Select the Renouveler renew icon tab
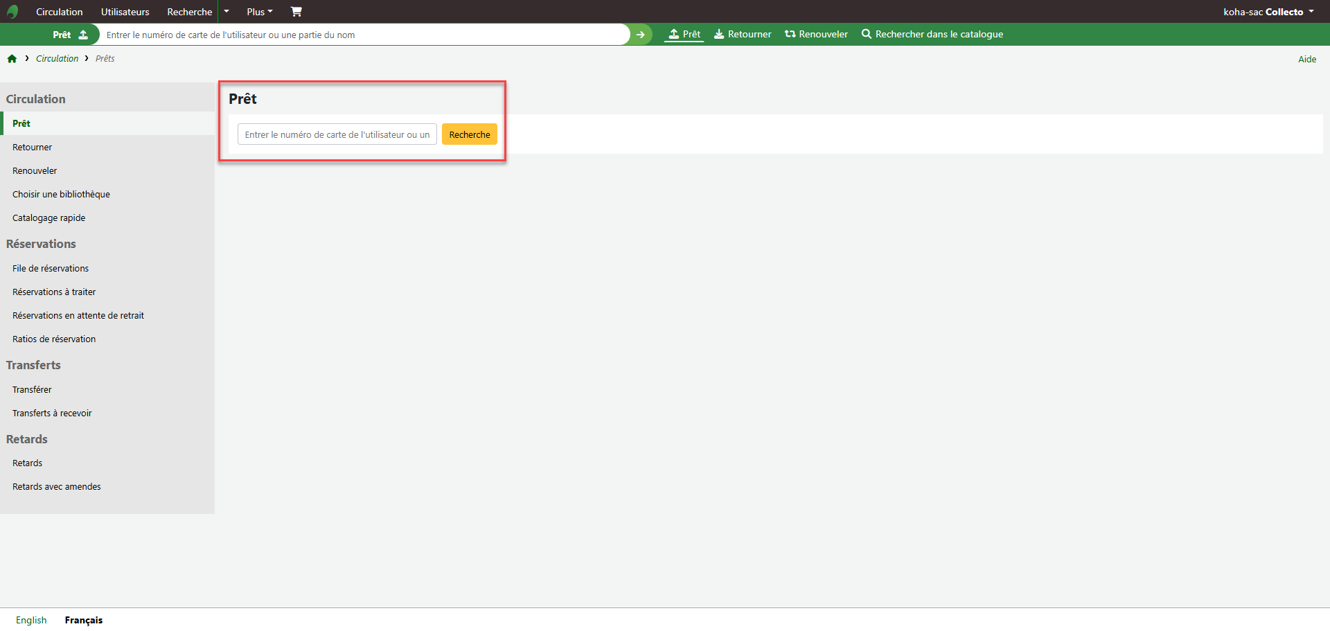Screen dimensions: 1330x631 [816, 34]
